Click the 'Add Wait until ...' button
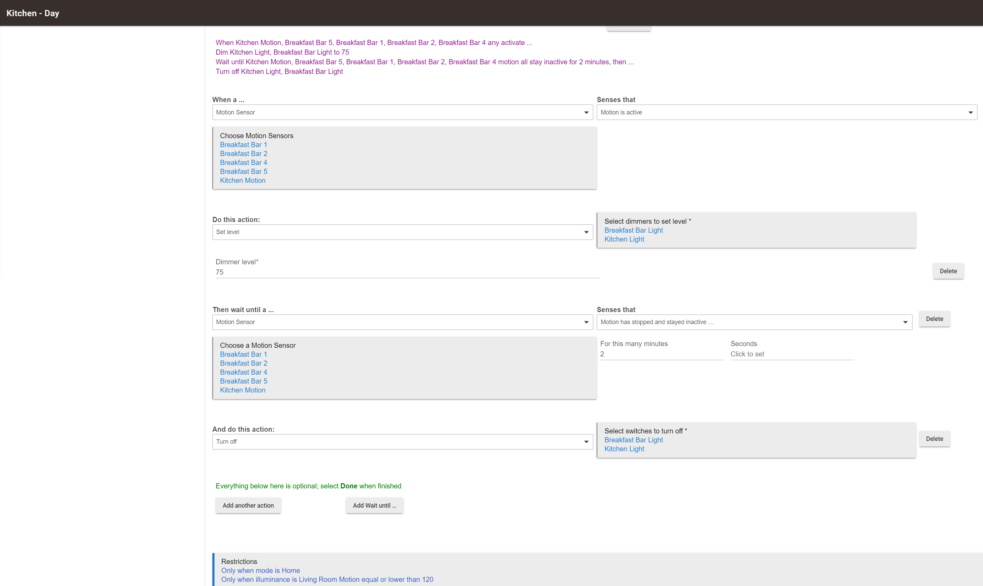This screenshot has height=586, width=983. click(374, 506)
